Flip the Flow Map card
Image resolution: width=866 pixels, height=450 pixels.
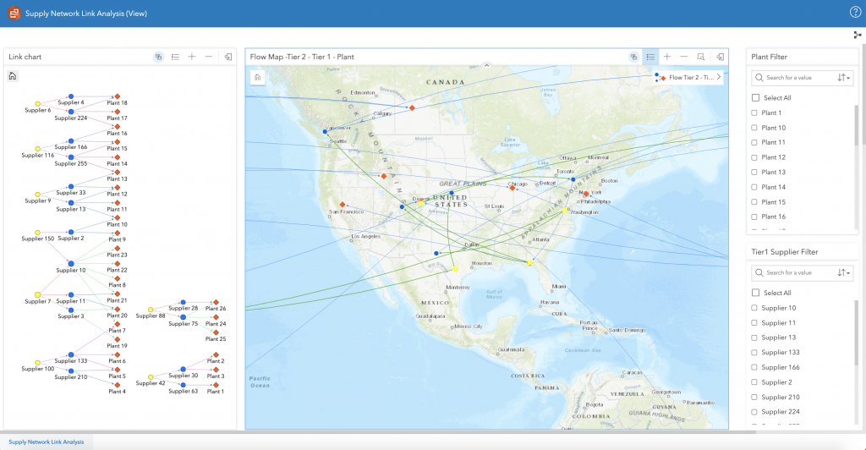pyautogui.click(x=721, y=57)
